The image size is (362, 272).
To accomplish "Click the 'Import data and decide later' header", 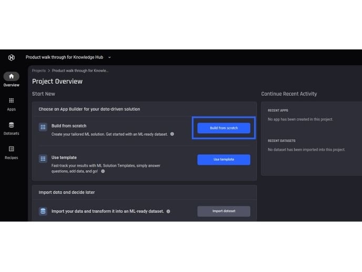I will tap(67, 192).
